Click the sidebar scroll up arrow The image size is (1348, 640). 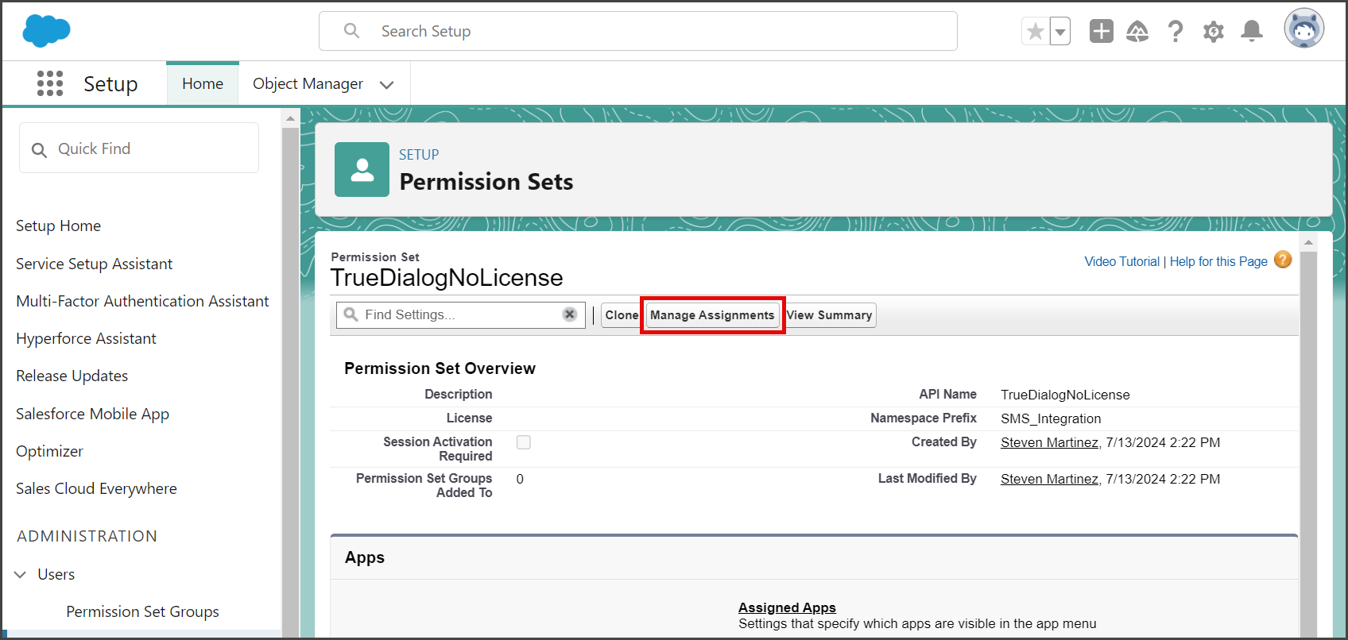[290, 118]
